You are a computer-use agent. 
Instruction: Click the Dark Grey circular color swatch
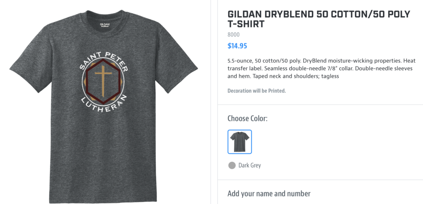pos(232,166)
